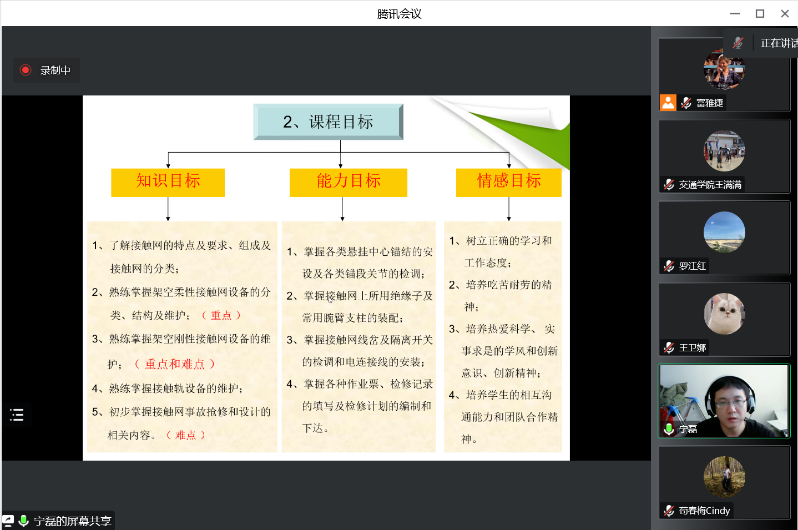
Task: Click the muted mic icon beside 王卫娜
Action: point(669,347)
